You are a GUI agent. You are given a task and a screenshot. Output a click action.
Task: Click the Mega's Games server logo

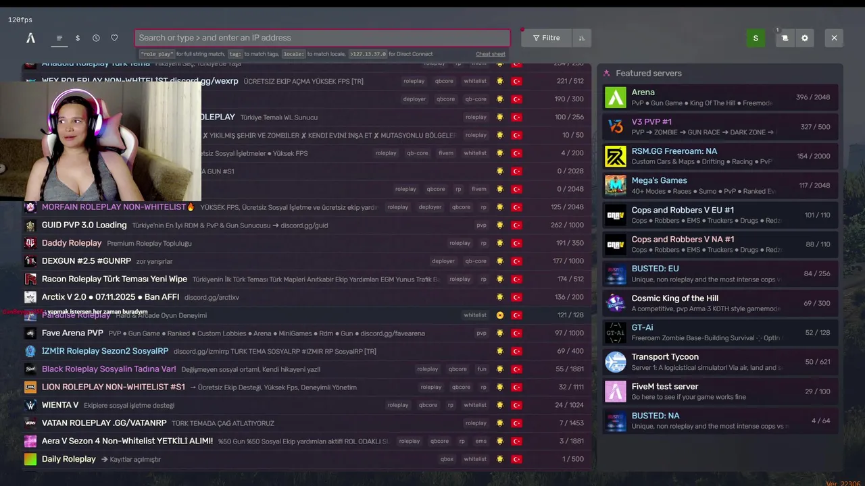pos(616,186)
